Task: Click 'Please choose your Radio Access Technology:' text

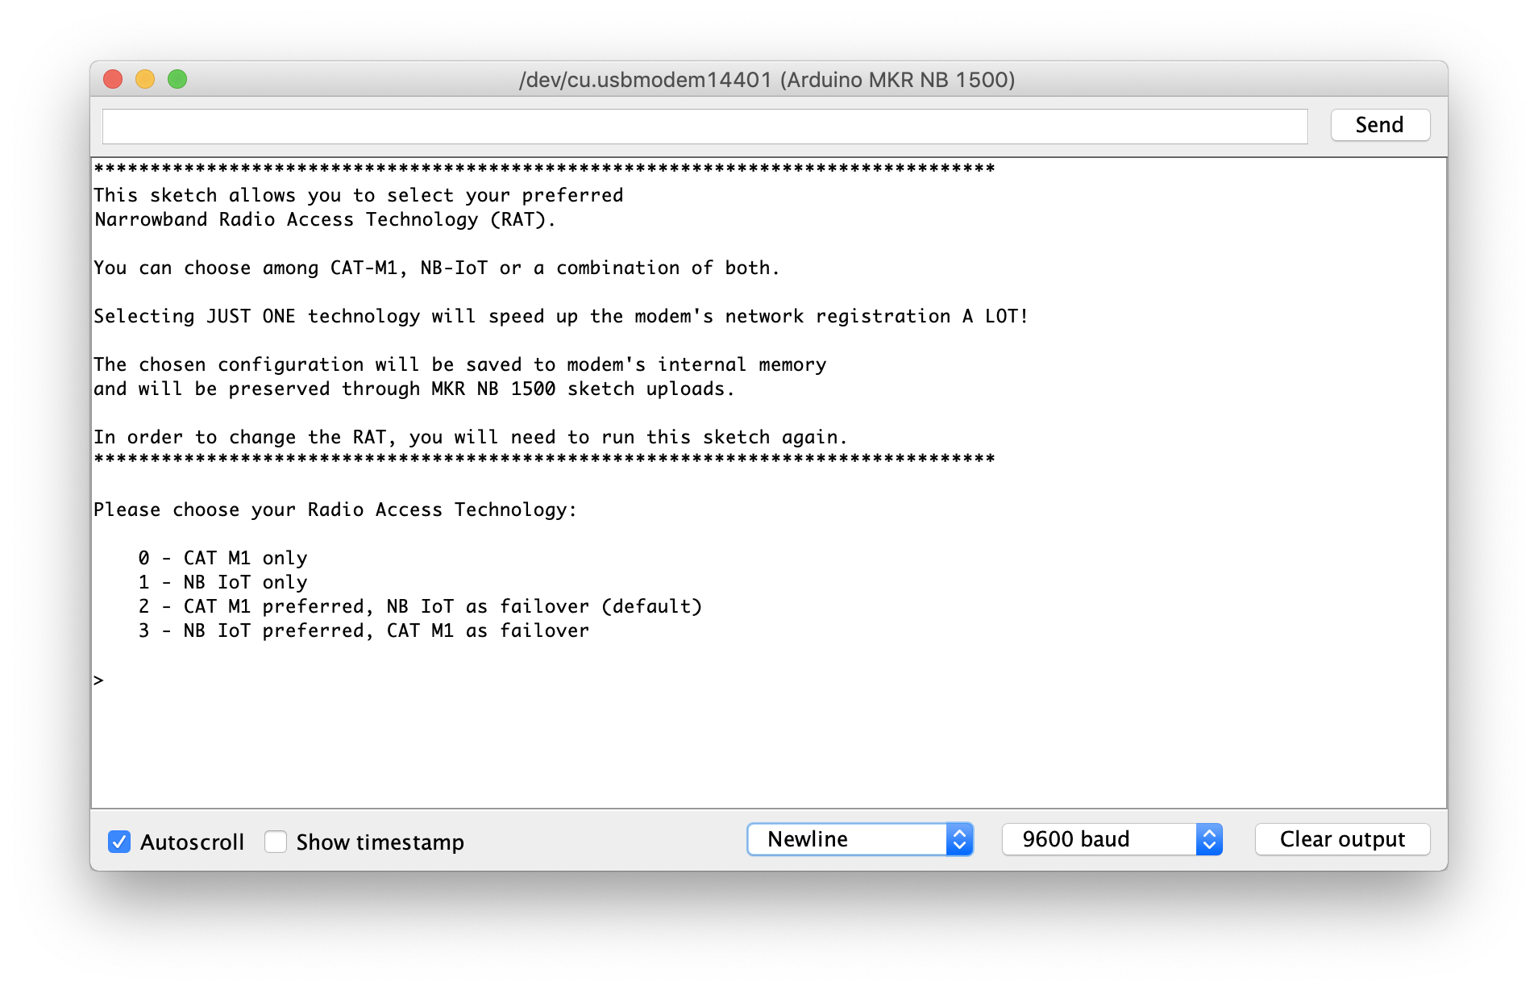Action: tap(335, 510)
